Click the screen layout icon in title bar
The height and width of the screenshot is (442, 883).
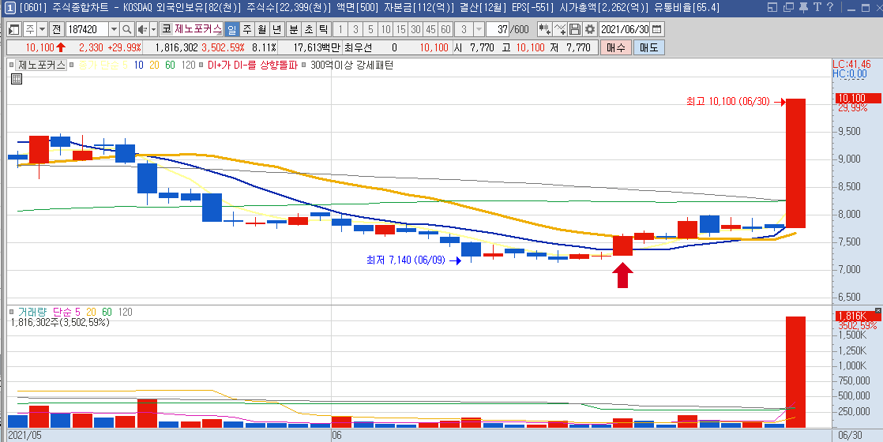coord(772,8)
